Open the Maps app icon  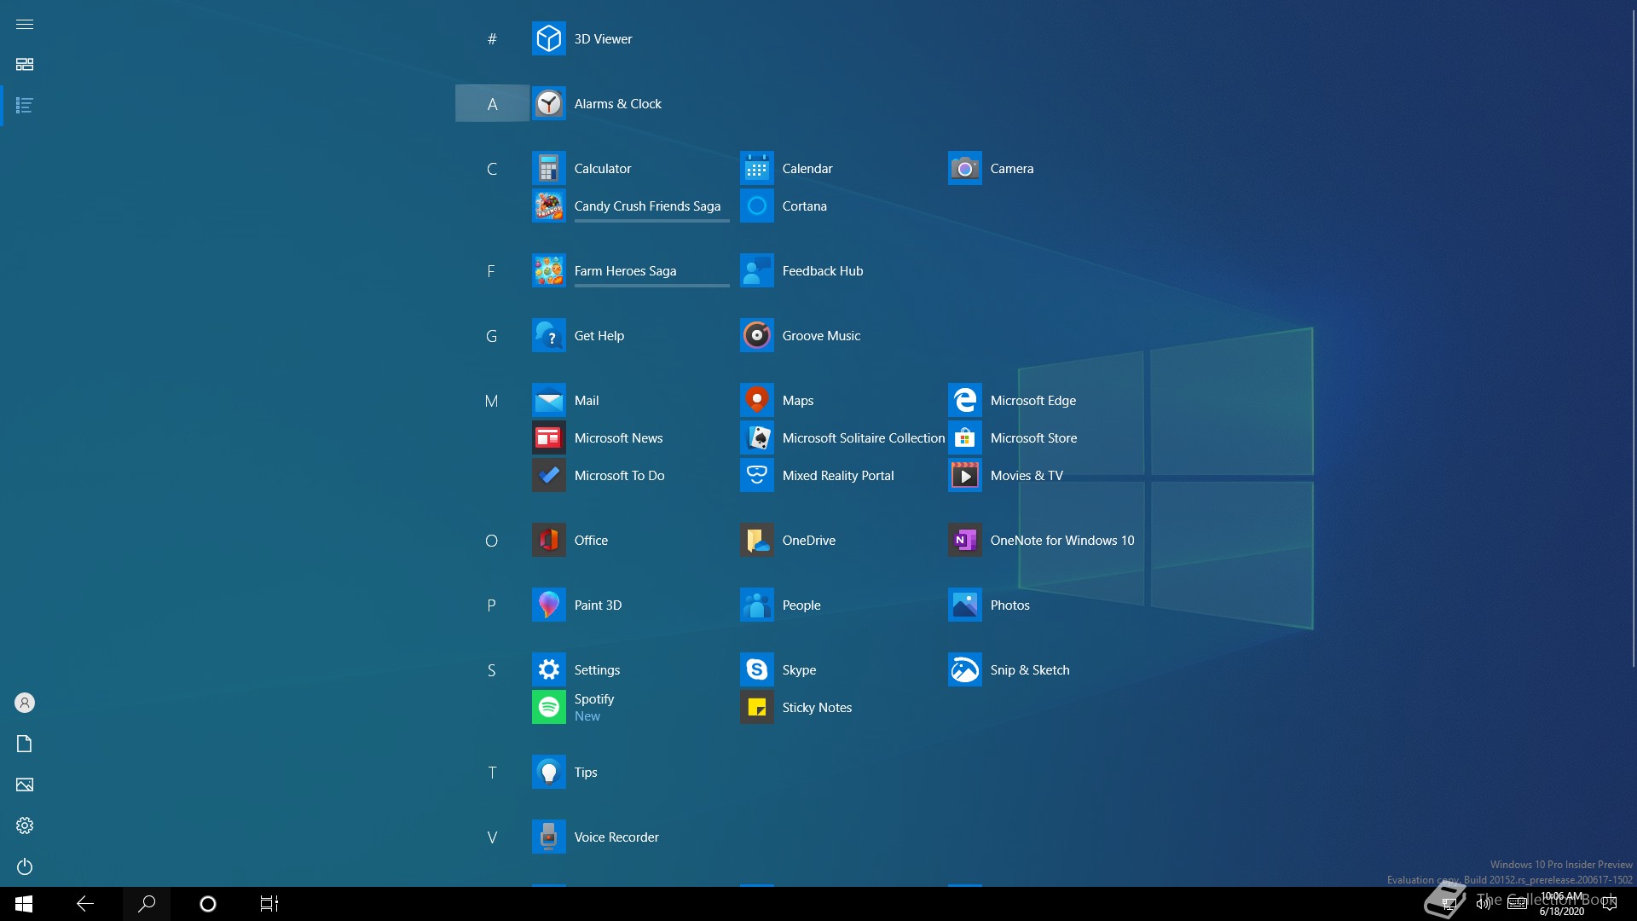tap(756, 401)
